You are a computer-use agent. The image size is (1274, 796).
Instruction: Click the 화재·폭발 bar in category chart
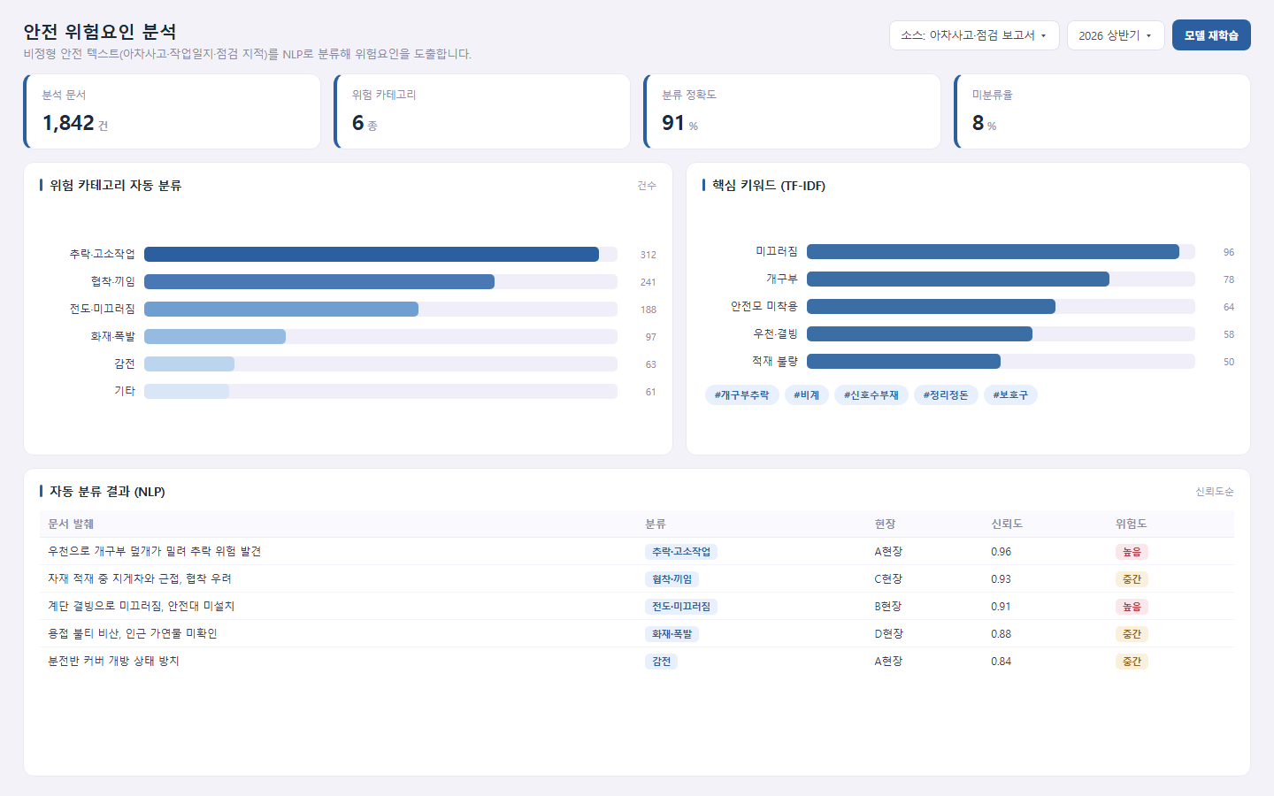(215, 337)
